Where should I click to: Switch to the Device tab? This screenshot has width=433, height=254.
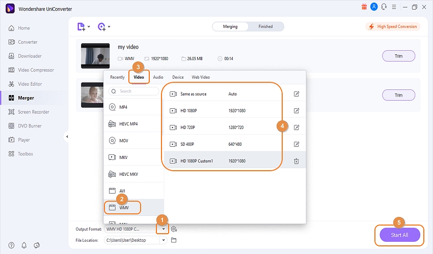click(178, 77)
